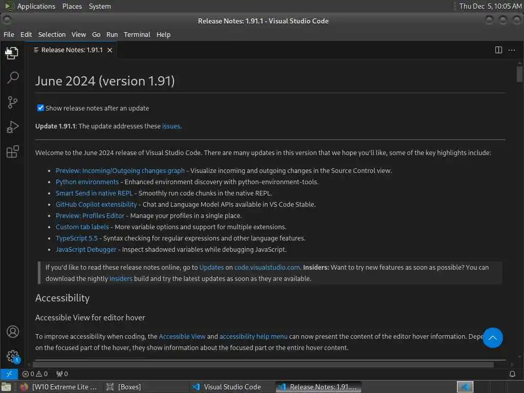This screenshot has height=393, width=524.
Task: Open the Source Control view
Action: point(13,102)
